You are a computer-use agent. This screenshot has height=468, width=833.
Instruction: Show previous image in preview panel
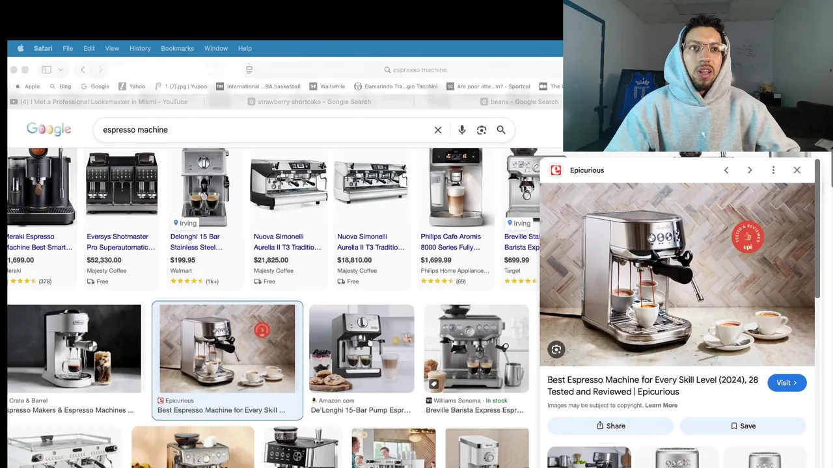726,170
